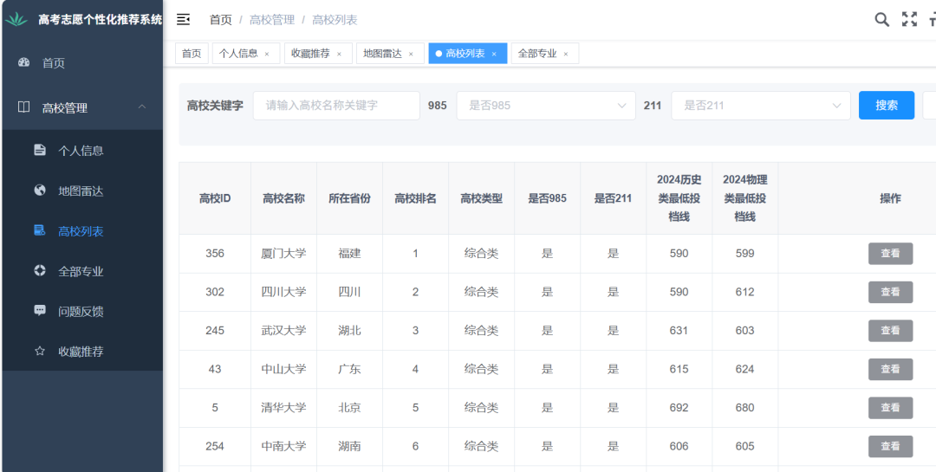Click the 高校排名 column header
Screen dimensions: 936x472
415,198
